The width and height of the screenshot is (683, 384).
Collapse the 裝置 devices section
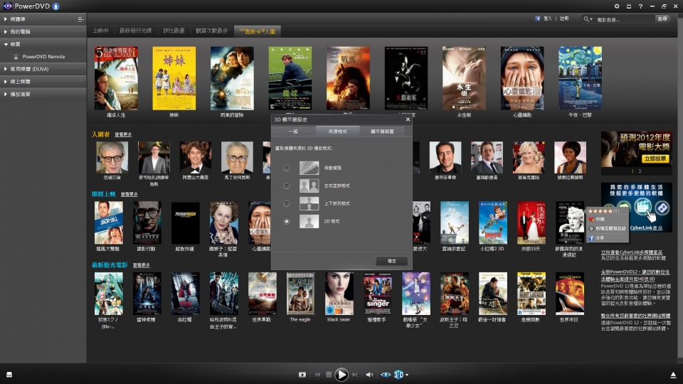6,44
